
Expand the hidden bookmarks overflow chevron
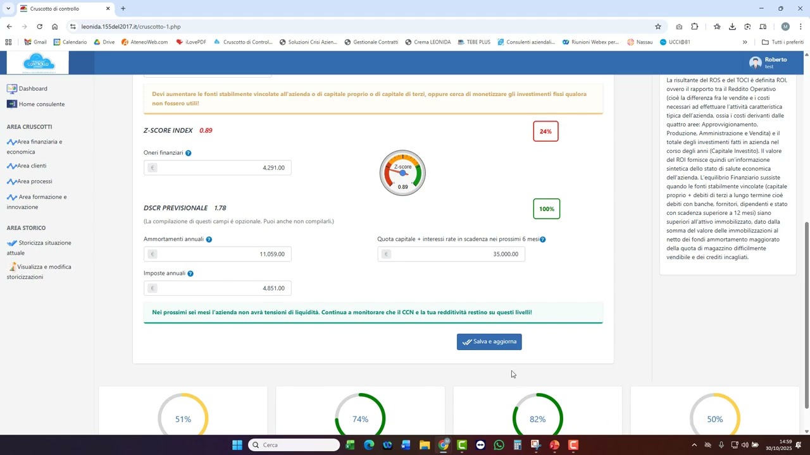(x=745, y=42)
